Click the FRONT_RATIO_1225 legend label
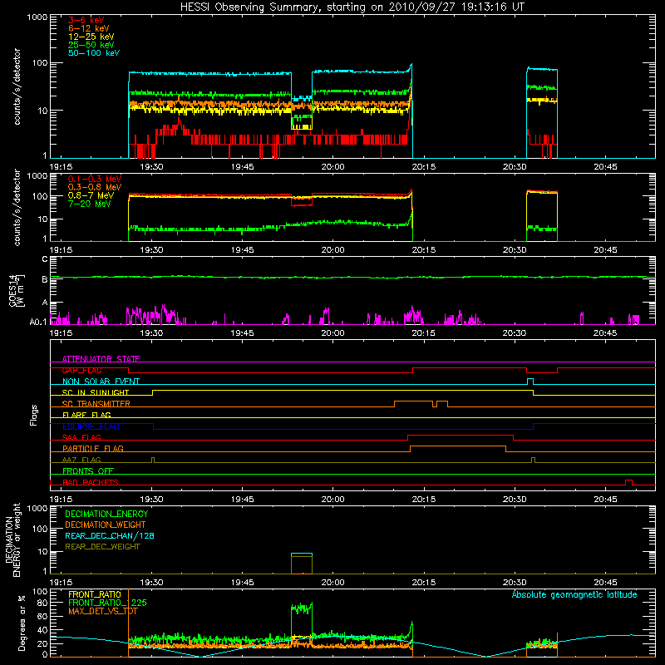665x665 pixels. (x=107, y=603)
